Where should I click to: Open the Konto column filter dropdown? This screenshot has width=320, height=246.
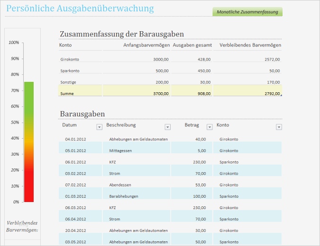click(x=279, y=127)
